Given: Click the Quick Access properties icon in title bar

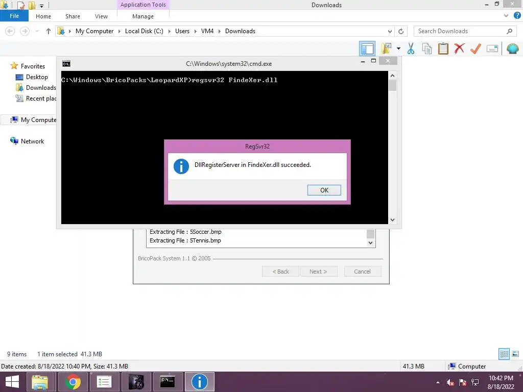Looking at the screenshot, I should pos(21,5).
